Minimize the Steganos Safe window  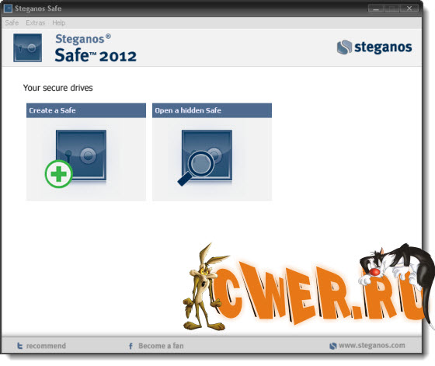[376, 9]
